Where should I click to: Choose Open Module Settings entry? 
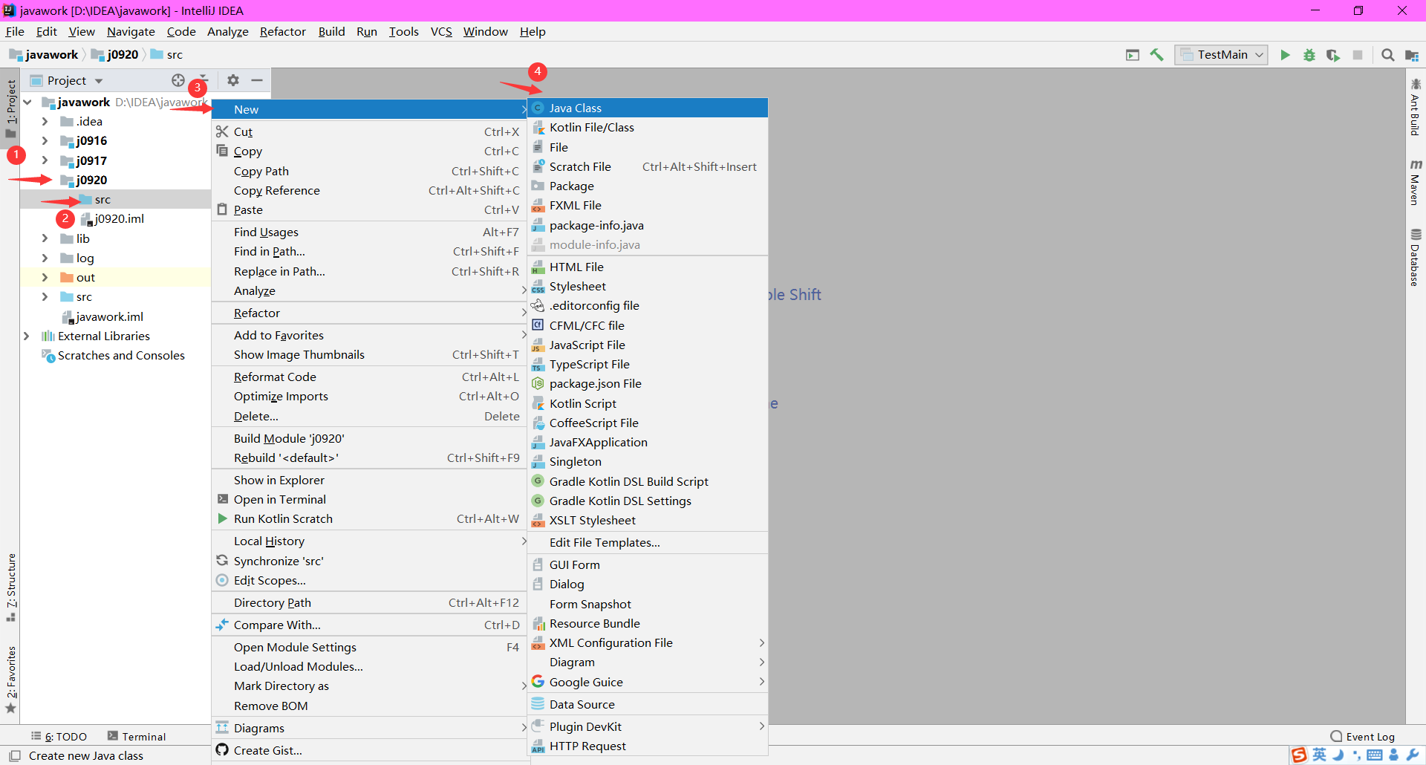click(369, 647)
